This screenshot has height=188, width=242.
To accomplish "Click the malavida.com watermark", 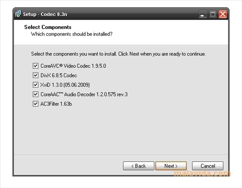I will click(x=202, y=174).
